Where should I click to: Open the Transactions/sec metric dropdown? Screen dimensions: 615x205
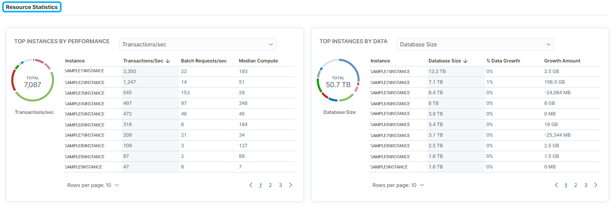point(197,44)
